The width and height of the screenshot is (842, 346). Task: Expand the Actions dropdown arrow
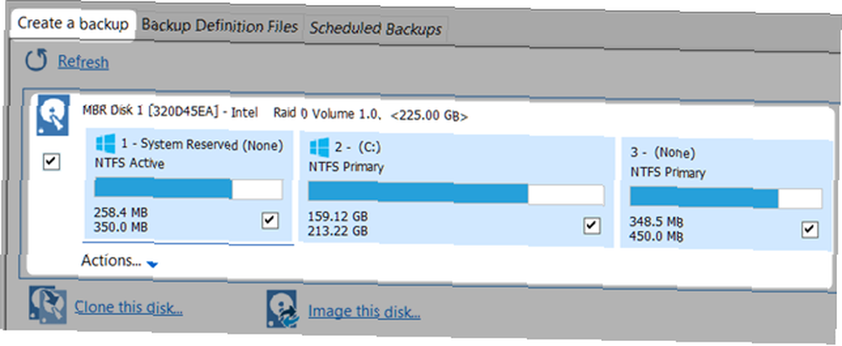pos(152,263)
